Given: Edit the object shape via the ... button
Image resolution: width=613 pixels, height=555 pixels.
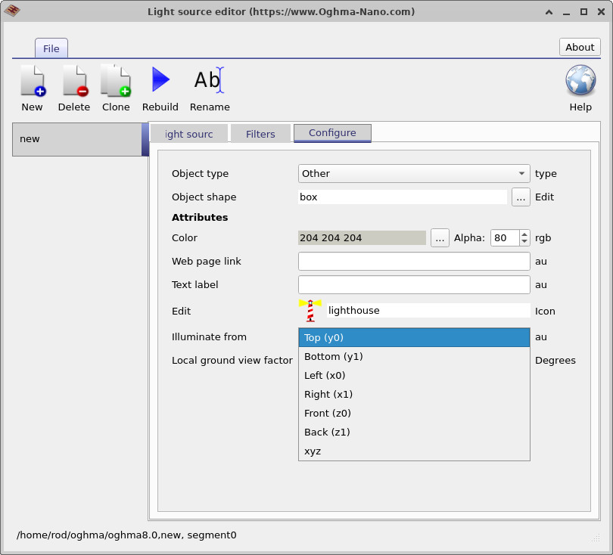Looking at the screenshot, I should pos(521,197).
